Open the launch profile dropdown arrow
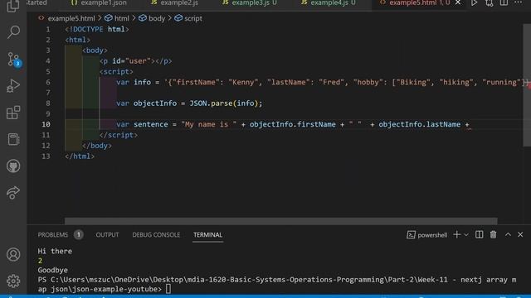The width and height of the screenshot is (531, 298). pyautogui.click(x=466, y=234)
